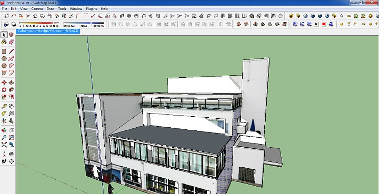Click the shadow month date slider
This screenshot has height=194, width=379.
39,23
